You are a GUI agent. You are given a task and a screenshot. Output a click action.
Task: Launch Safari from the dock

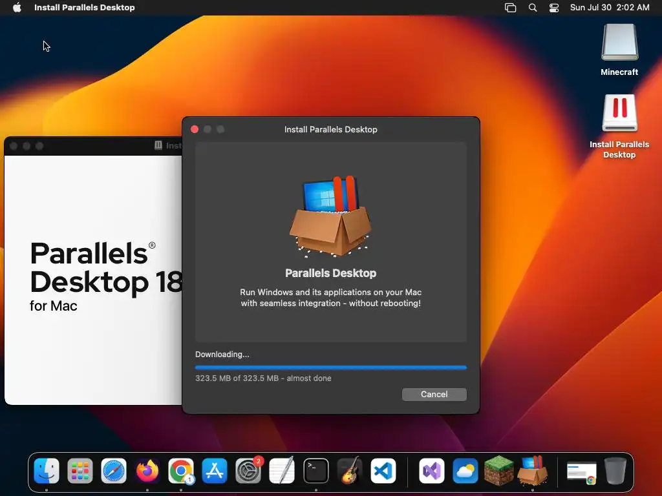click(114, 471)
